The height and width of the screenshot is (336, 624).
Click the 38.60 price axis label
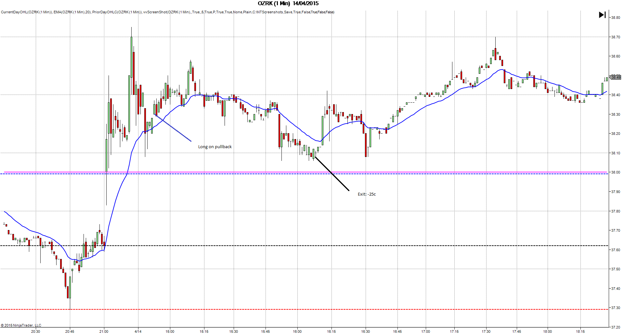click(616, 56)
